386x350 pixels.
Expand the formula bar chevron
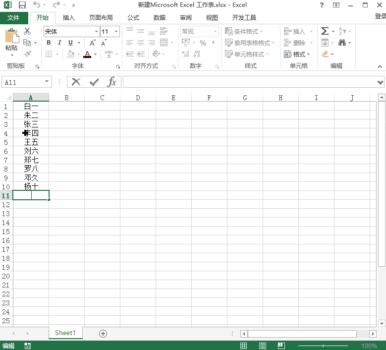381,82
